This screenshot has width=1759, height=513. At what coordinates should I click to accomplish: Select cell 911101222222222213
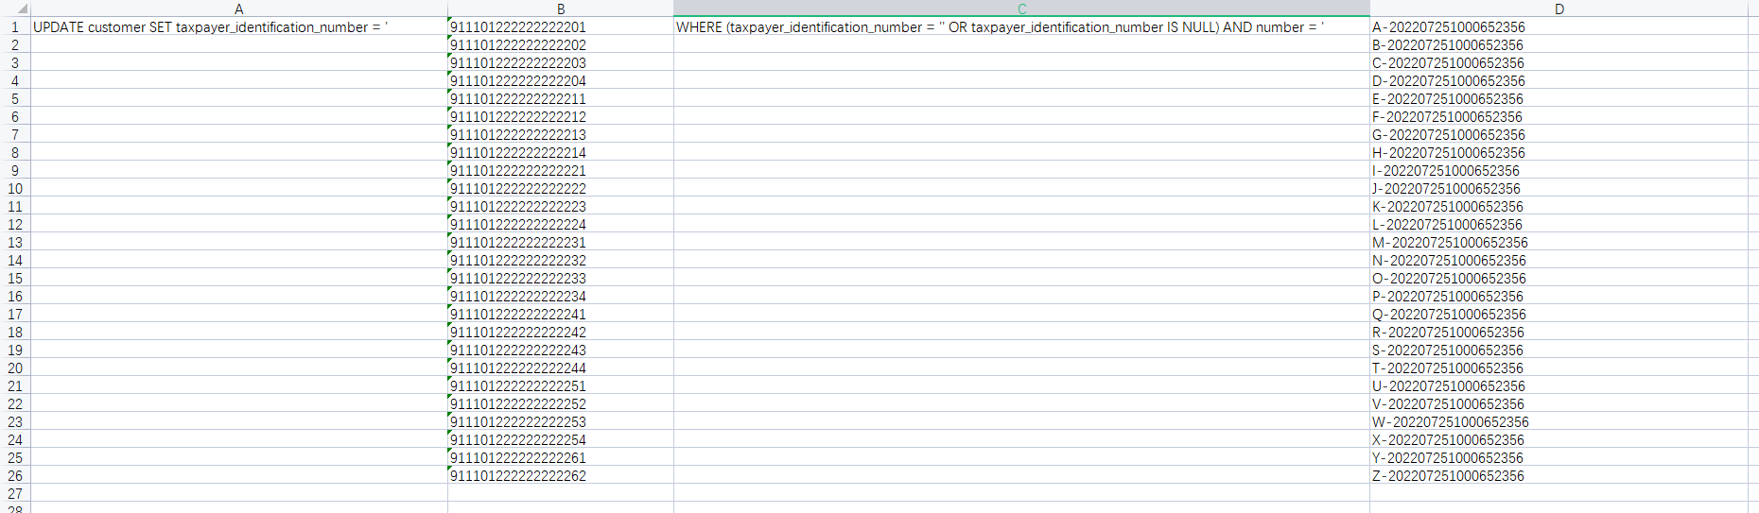pyautogui.click(x=561, y=134)
